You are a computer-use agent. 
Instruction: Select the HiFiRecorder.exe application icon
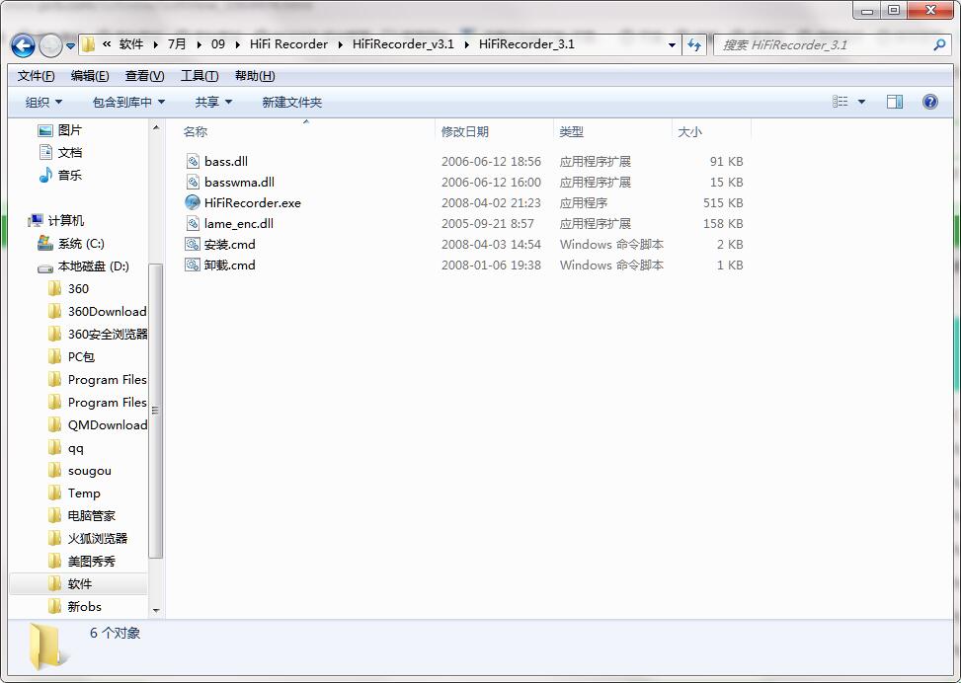click(x=193, y=202)
